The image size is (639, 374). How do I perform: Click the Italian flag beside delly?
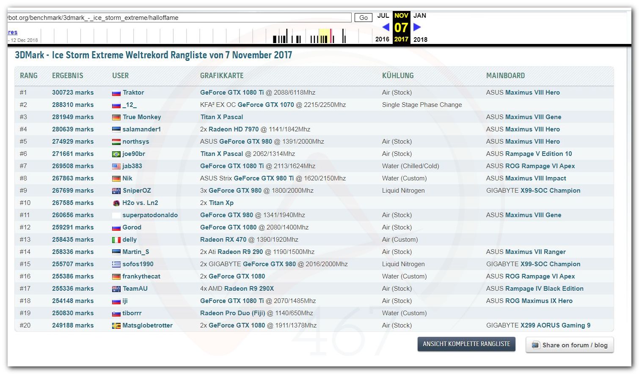pos(116,240)
